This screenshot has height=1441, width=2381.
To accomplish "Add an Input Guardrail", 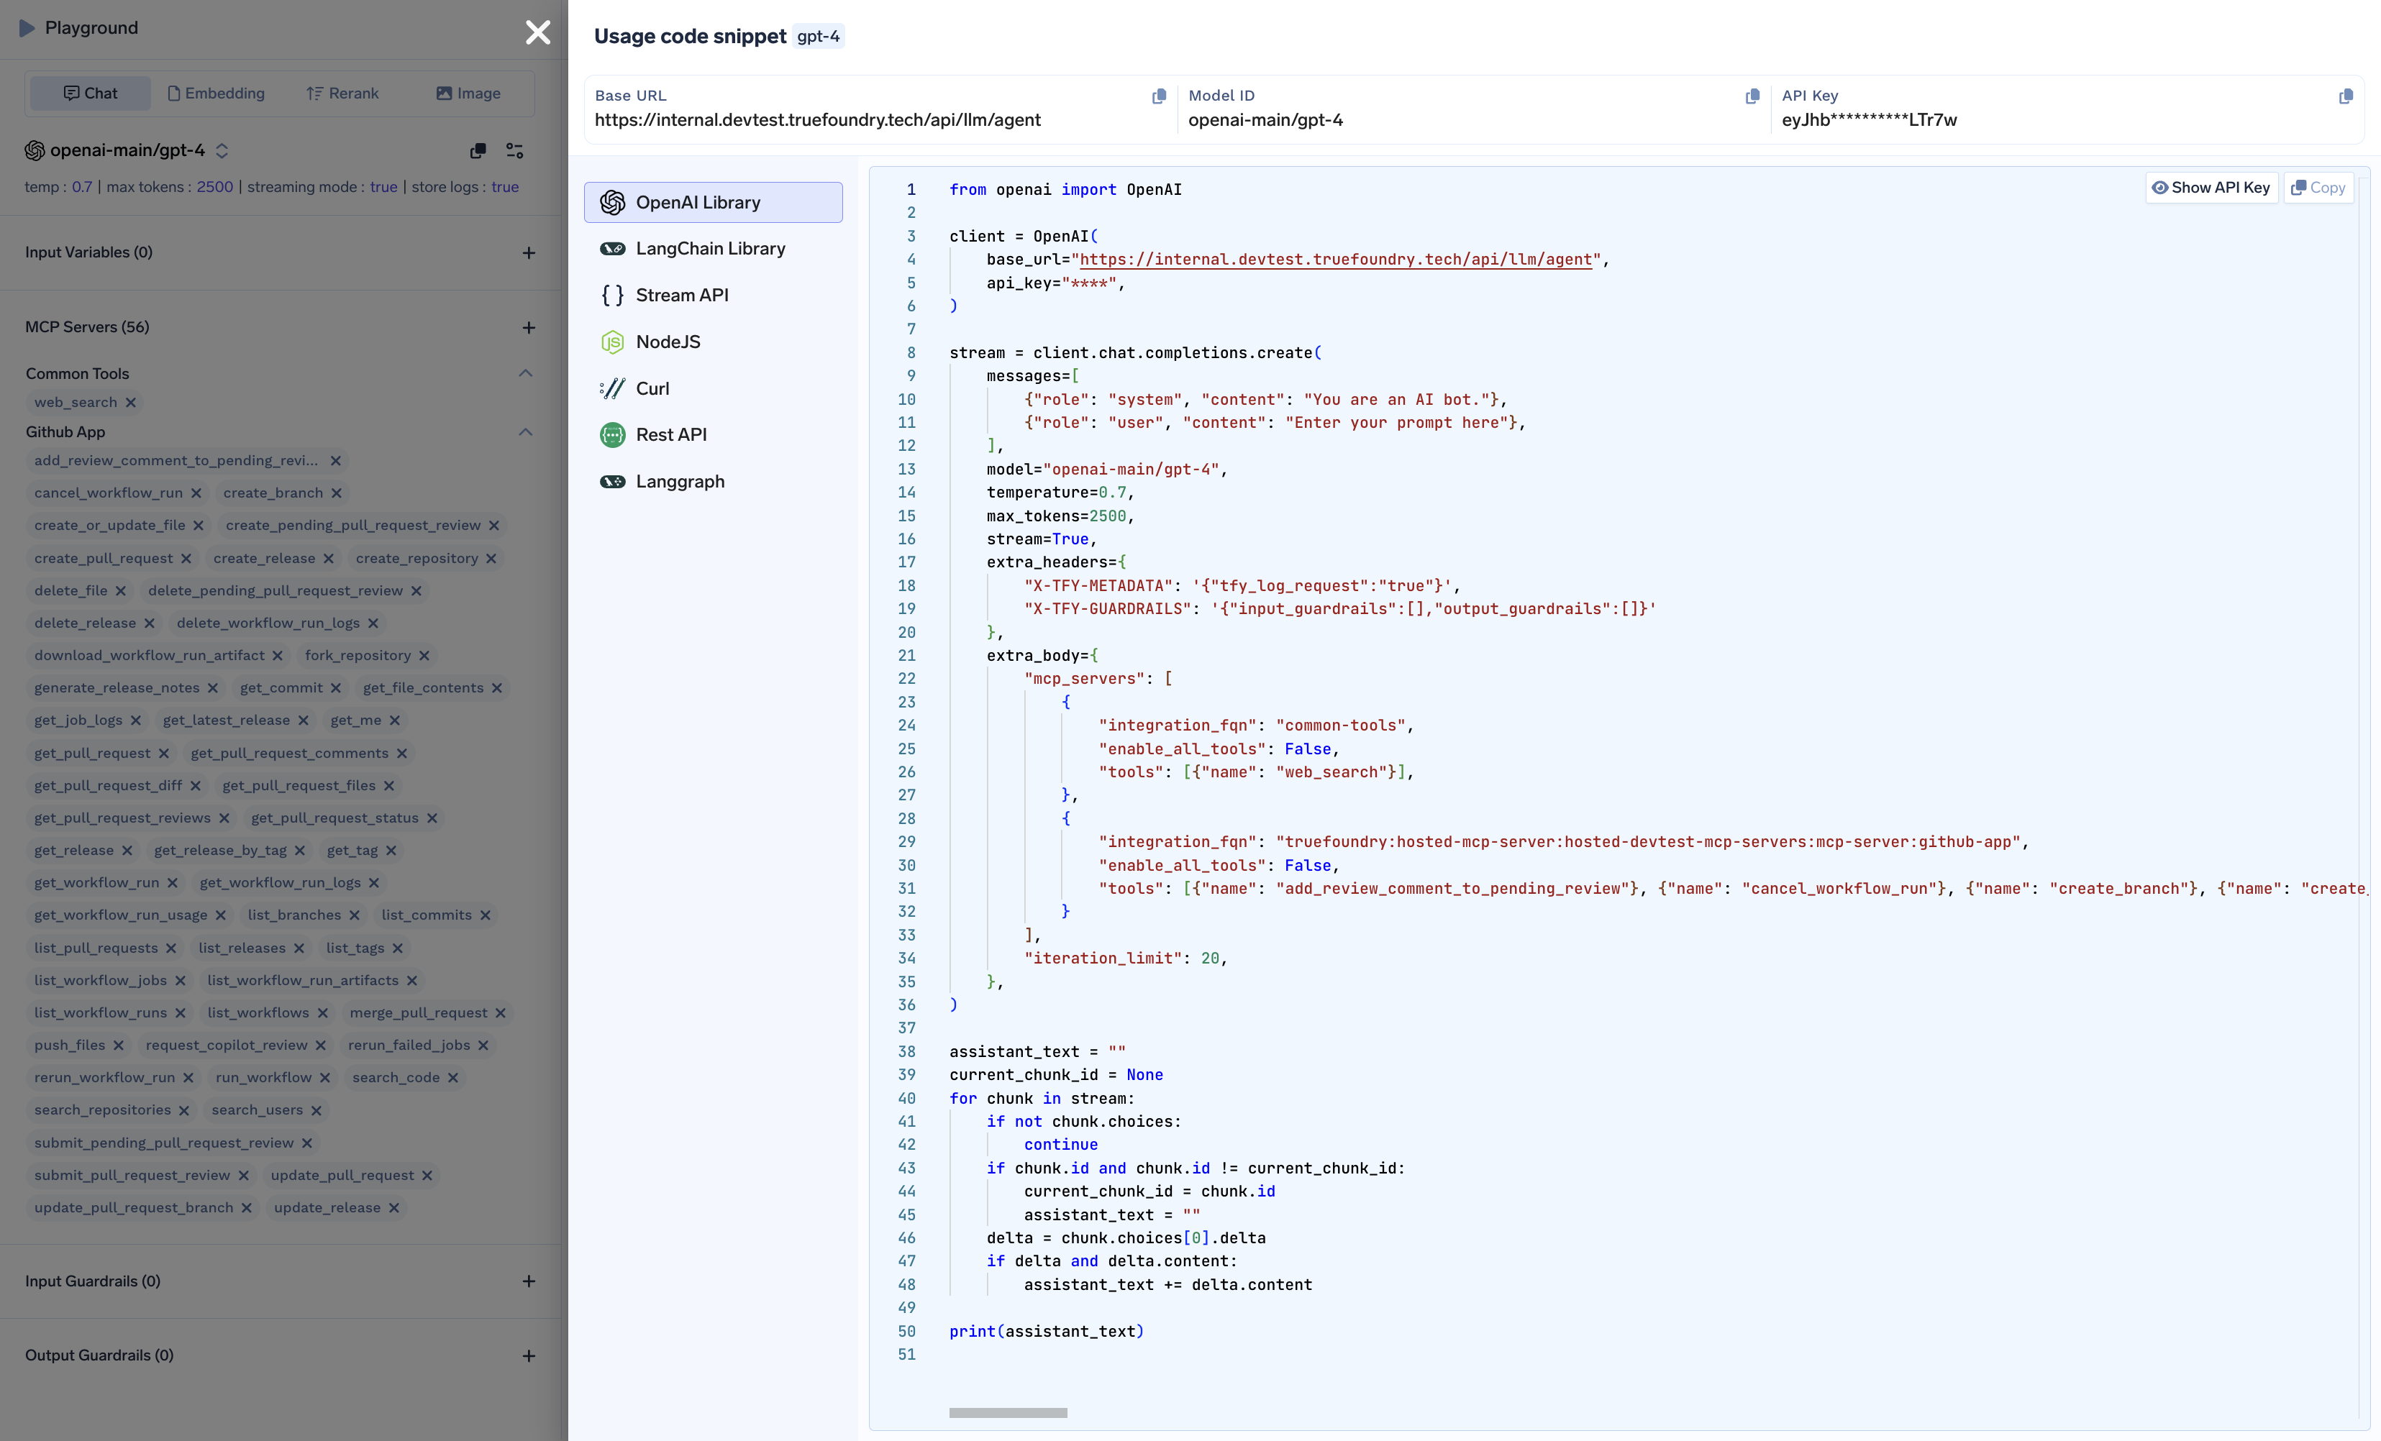I will pyautogui.click(x=529, y=1281).
